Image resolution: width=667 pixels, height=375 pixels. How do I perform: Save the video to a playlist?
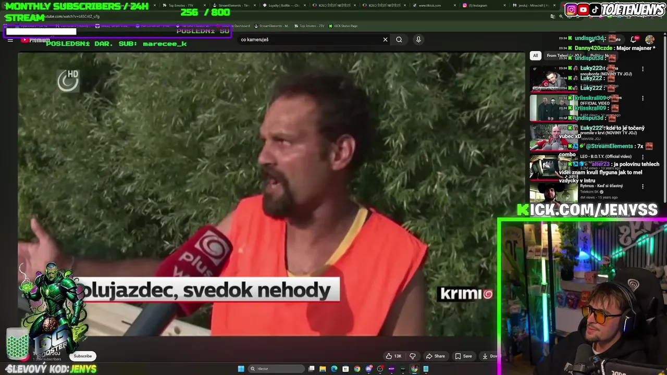point(463,356)
